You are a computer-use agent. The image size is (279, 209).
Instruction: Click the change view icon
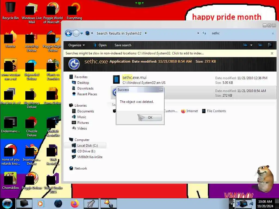[x=245, y=45]
